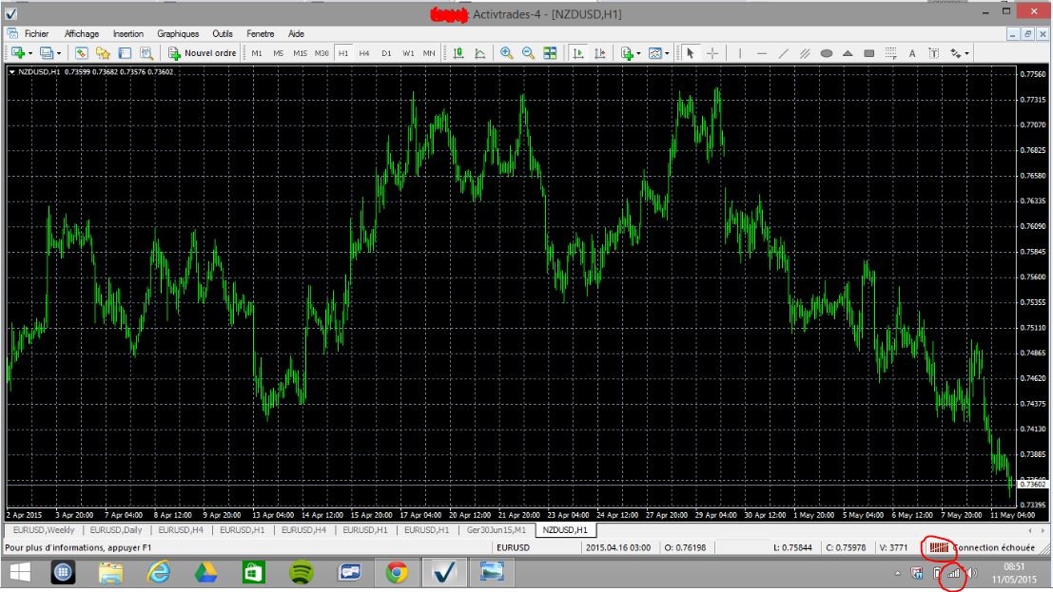This screenshot has width=1053, height=592.
Task: Click the Connection échouée status indicator
Action: 993,547
